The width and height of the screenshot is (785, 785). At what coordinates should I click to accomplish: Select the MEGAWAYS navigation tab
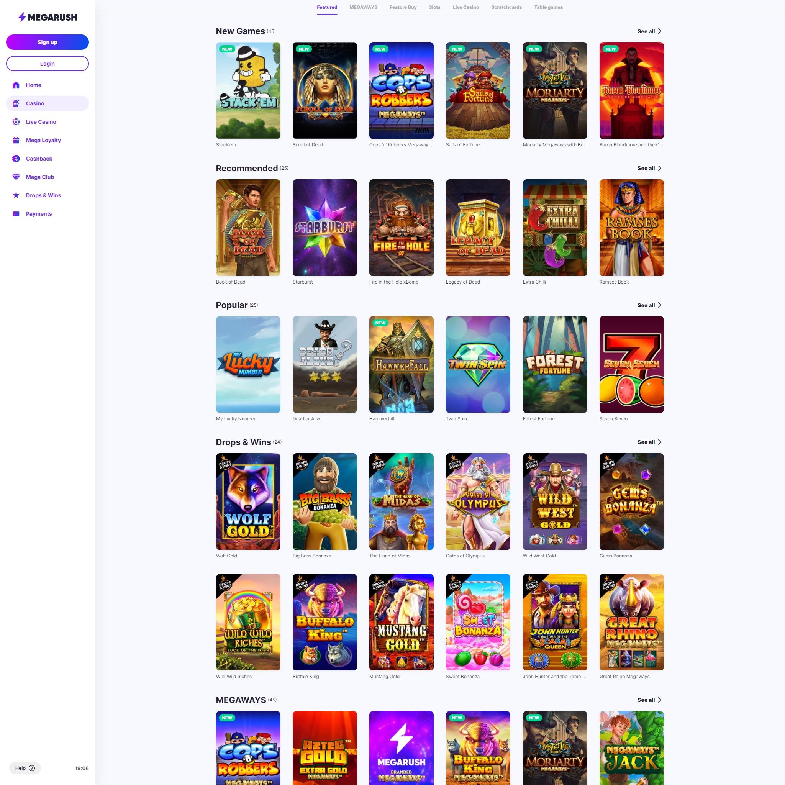[363, 7]
